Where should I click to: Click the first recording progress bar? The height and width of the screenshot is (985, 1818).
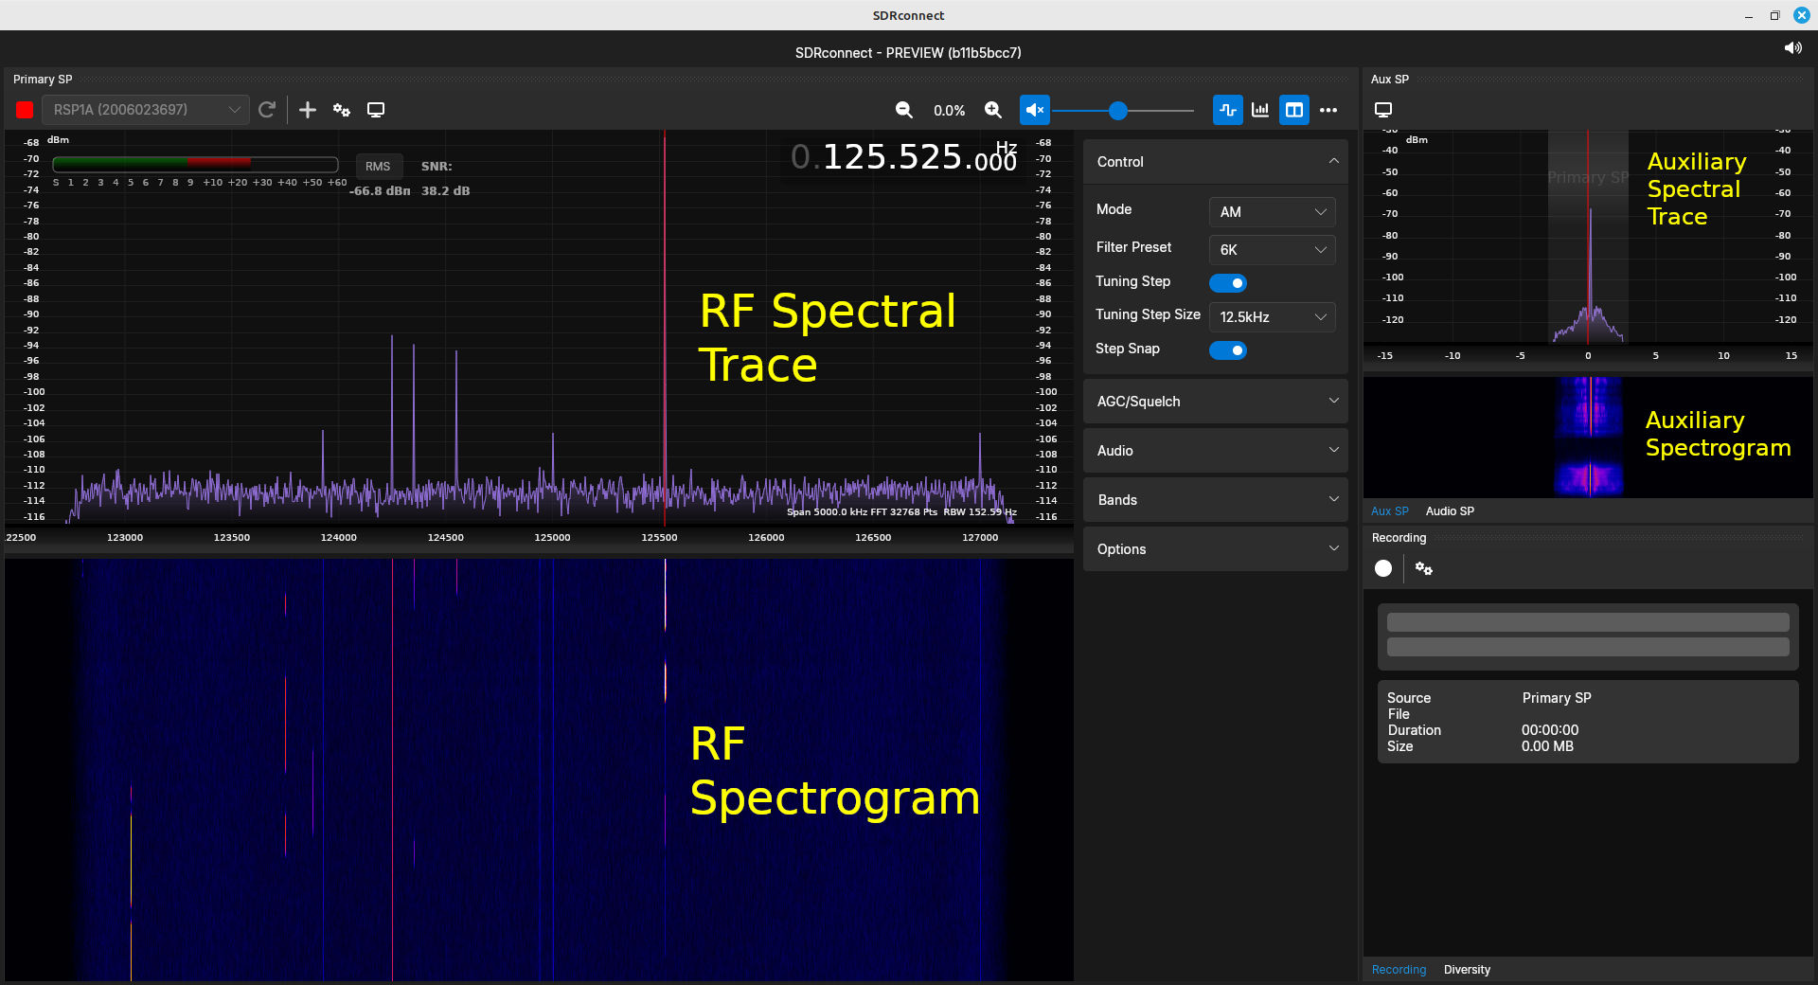1588,622
